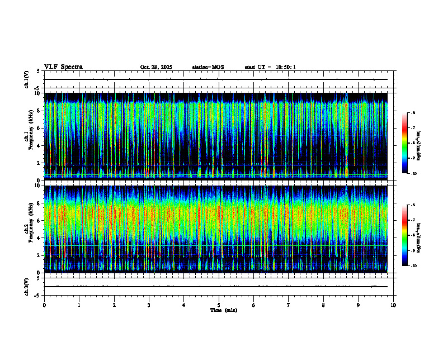This screenshot has width=443, height=342.
Task: Select the "start UT = 10:50: 1" text
Action: coord(270,67)
